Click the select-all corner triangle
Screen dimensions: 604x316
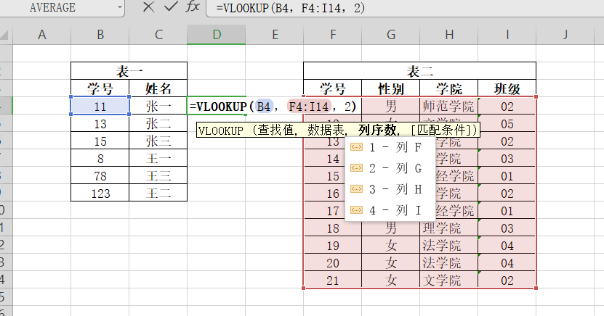click(4, 36)
